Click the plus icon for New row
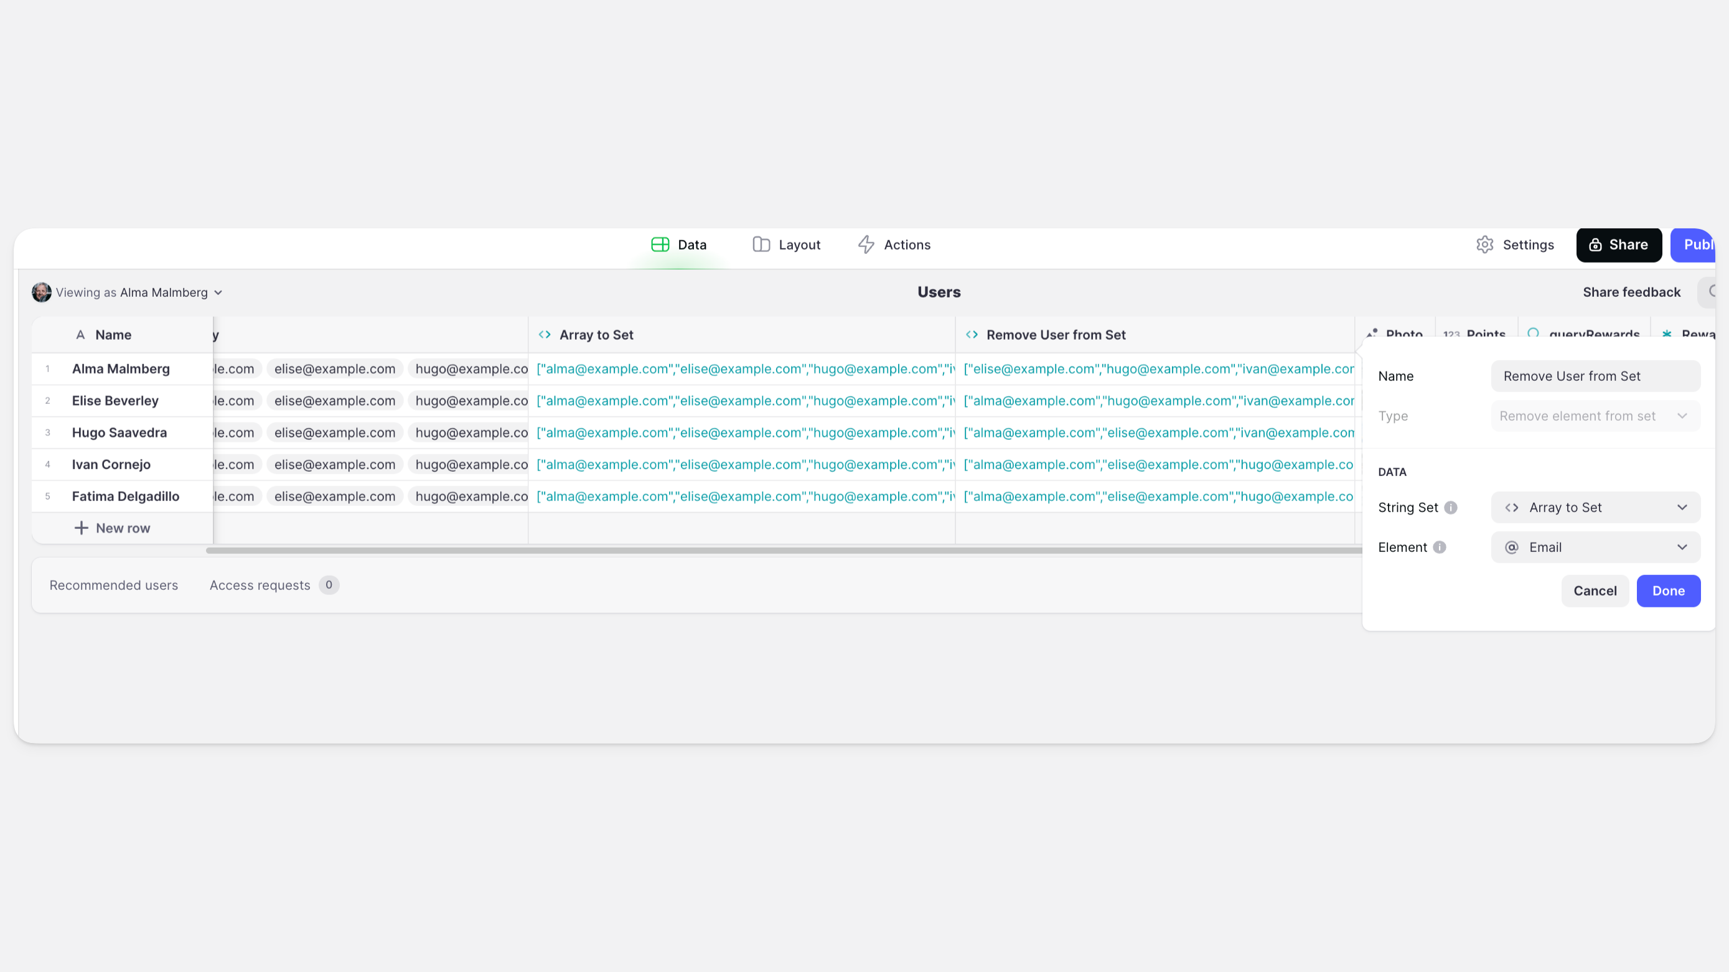The image size is (1729, 972). (x=80, y=528)
